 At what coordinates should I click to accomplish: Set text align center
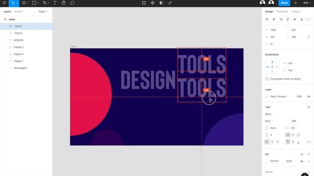(272, 142)
